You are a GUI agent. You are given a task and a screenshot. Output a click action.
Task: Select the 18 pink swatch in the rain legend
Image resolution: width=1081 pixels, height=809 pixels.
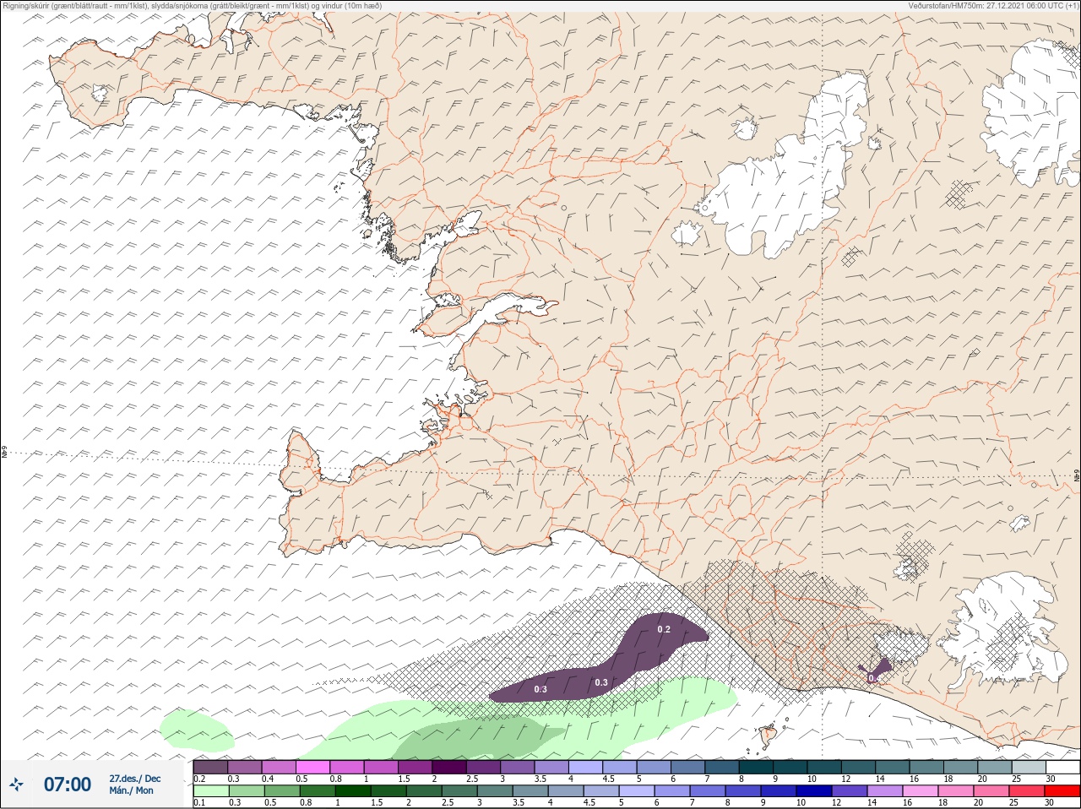[955, 790]
